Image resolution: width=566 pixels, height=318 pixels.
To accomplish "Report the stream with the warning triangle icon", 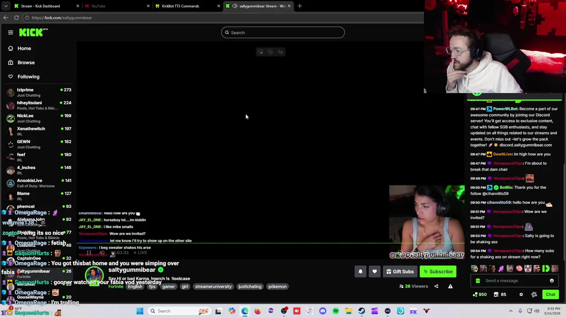I will 450,286.
